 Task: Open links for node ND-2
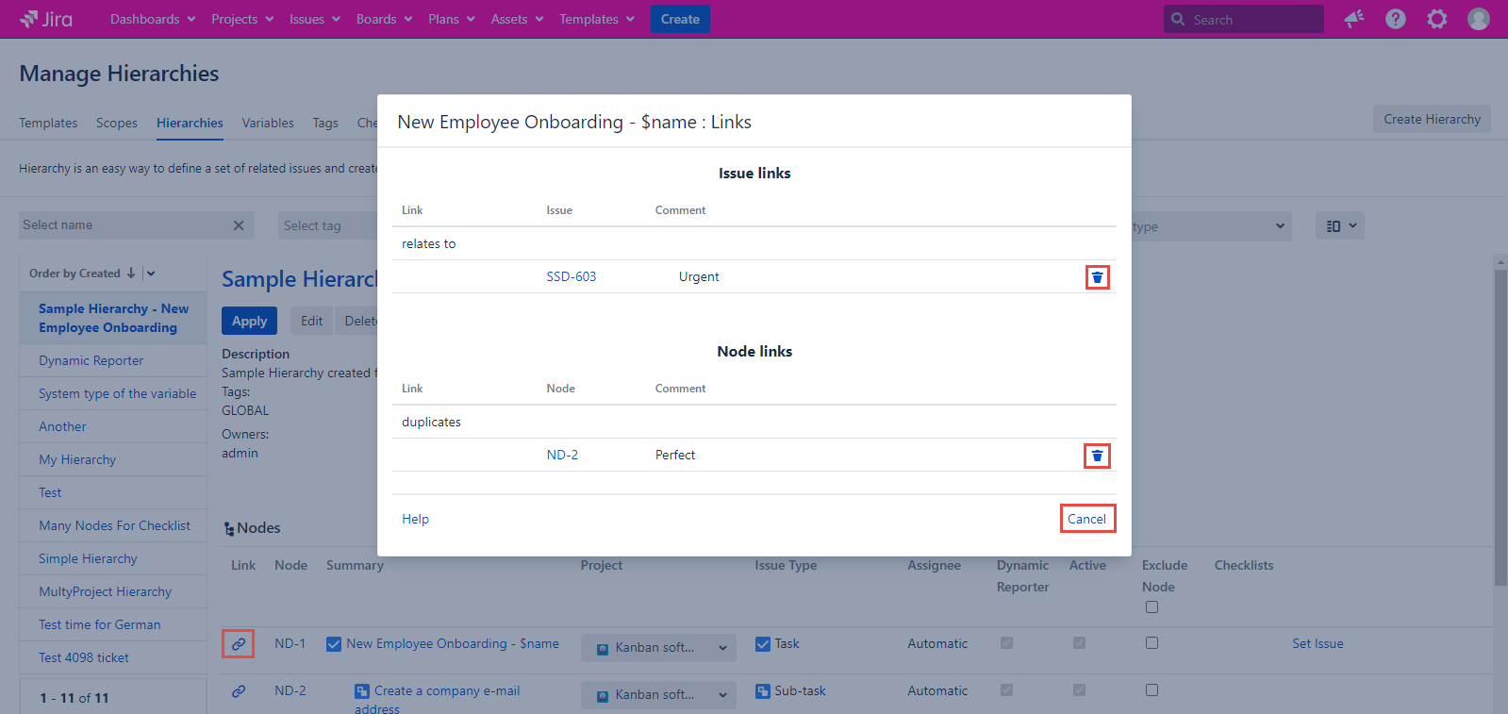coord(239,691)
